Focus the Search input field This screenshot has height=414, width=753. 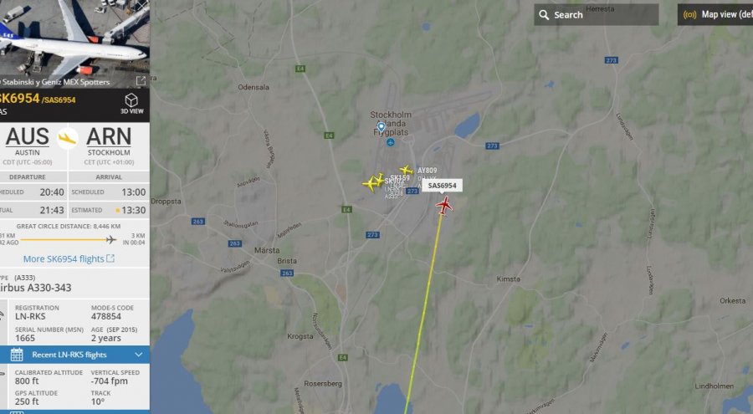(597, 15)
